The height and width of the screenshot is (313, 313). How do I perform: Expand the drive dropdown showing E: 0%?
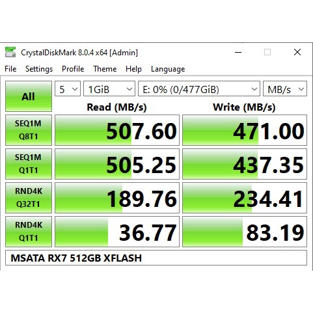click(x=199, y=88)
